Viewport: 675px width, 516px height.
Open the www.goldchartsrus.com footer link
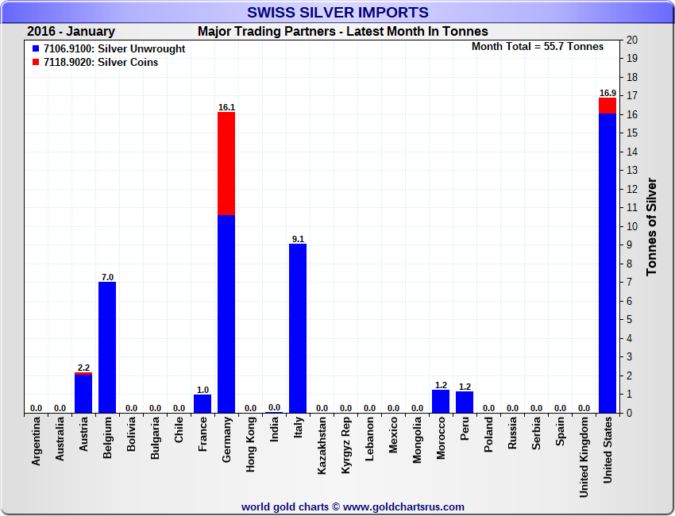coord(403,506)
